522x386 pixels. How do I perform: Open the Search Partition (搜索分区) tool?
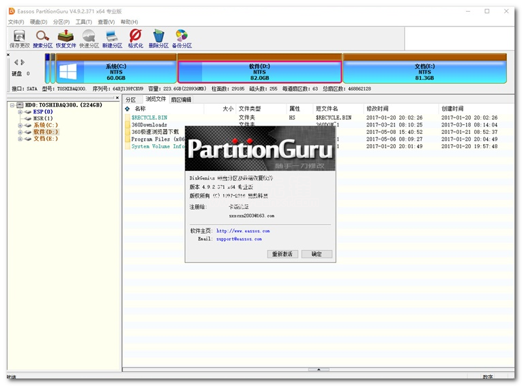42,39
